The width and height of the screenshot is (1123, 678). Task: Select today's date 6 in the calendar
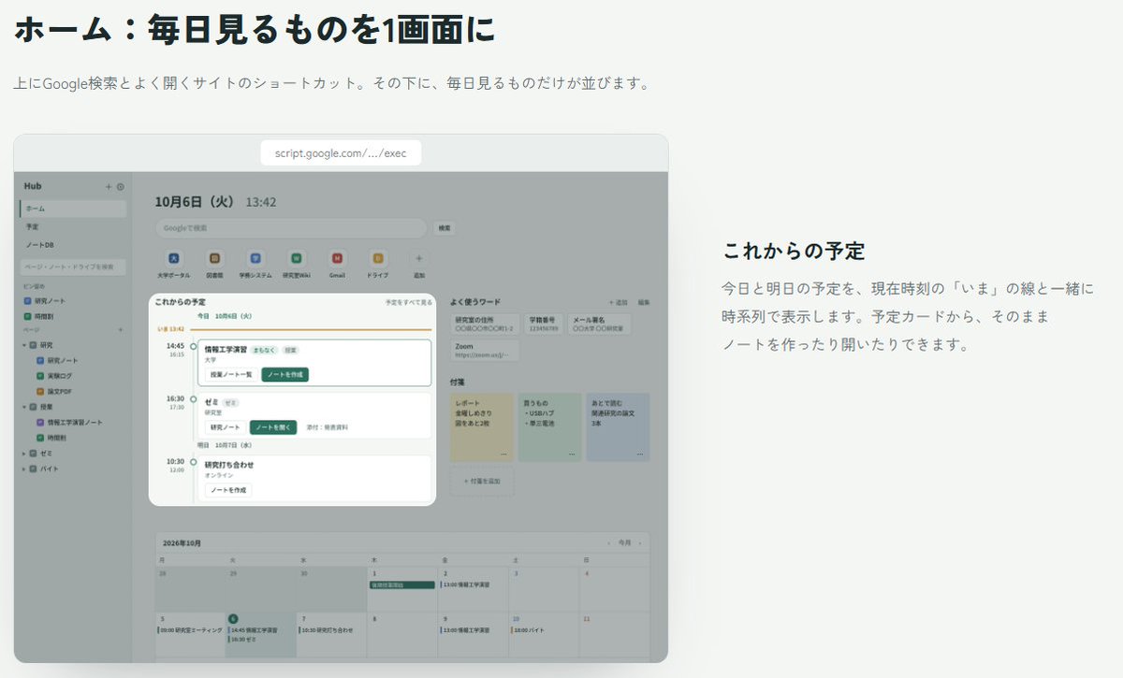[x=233, y=619]
